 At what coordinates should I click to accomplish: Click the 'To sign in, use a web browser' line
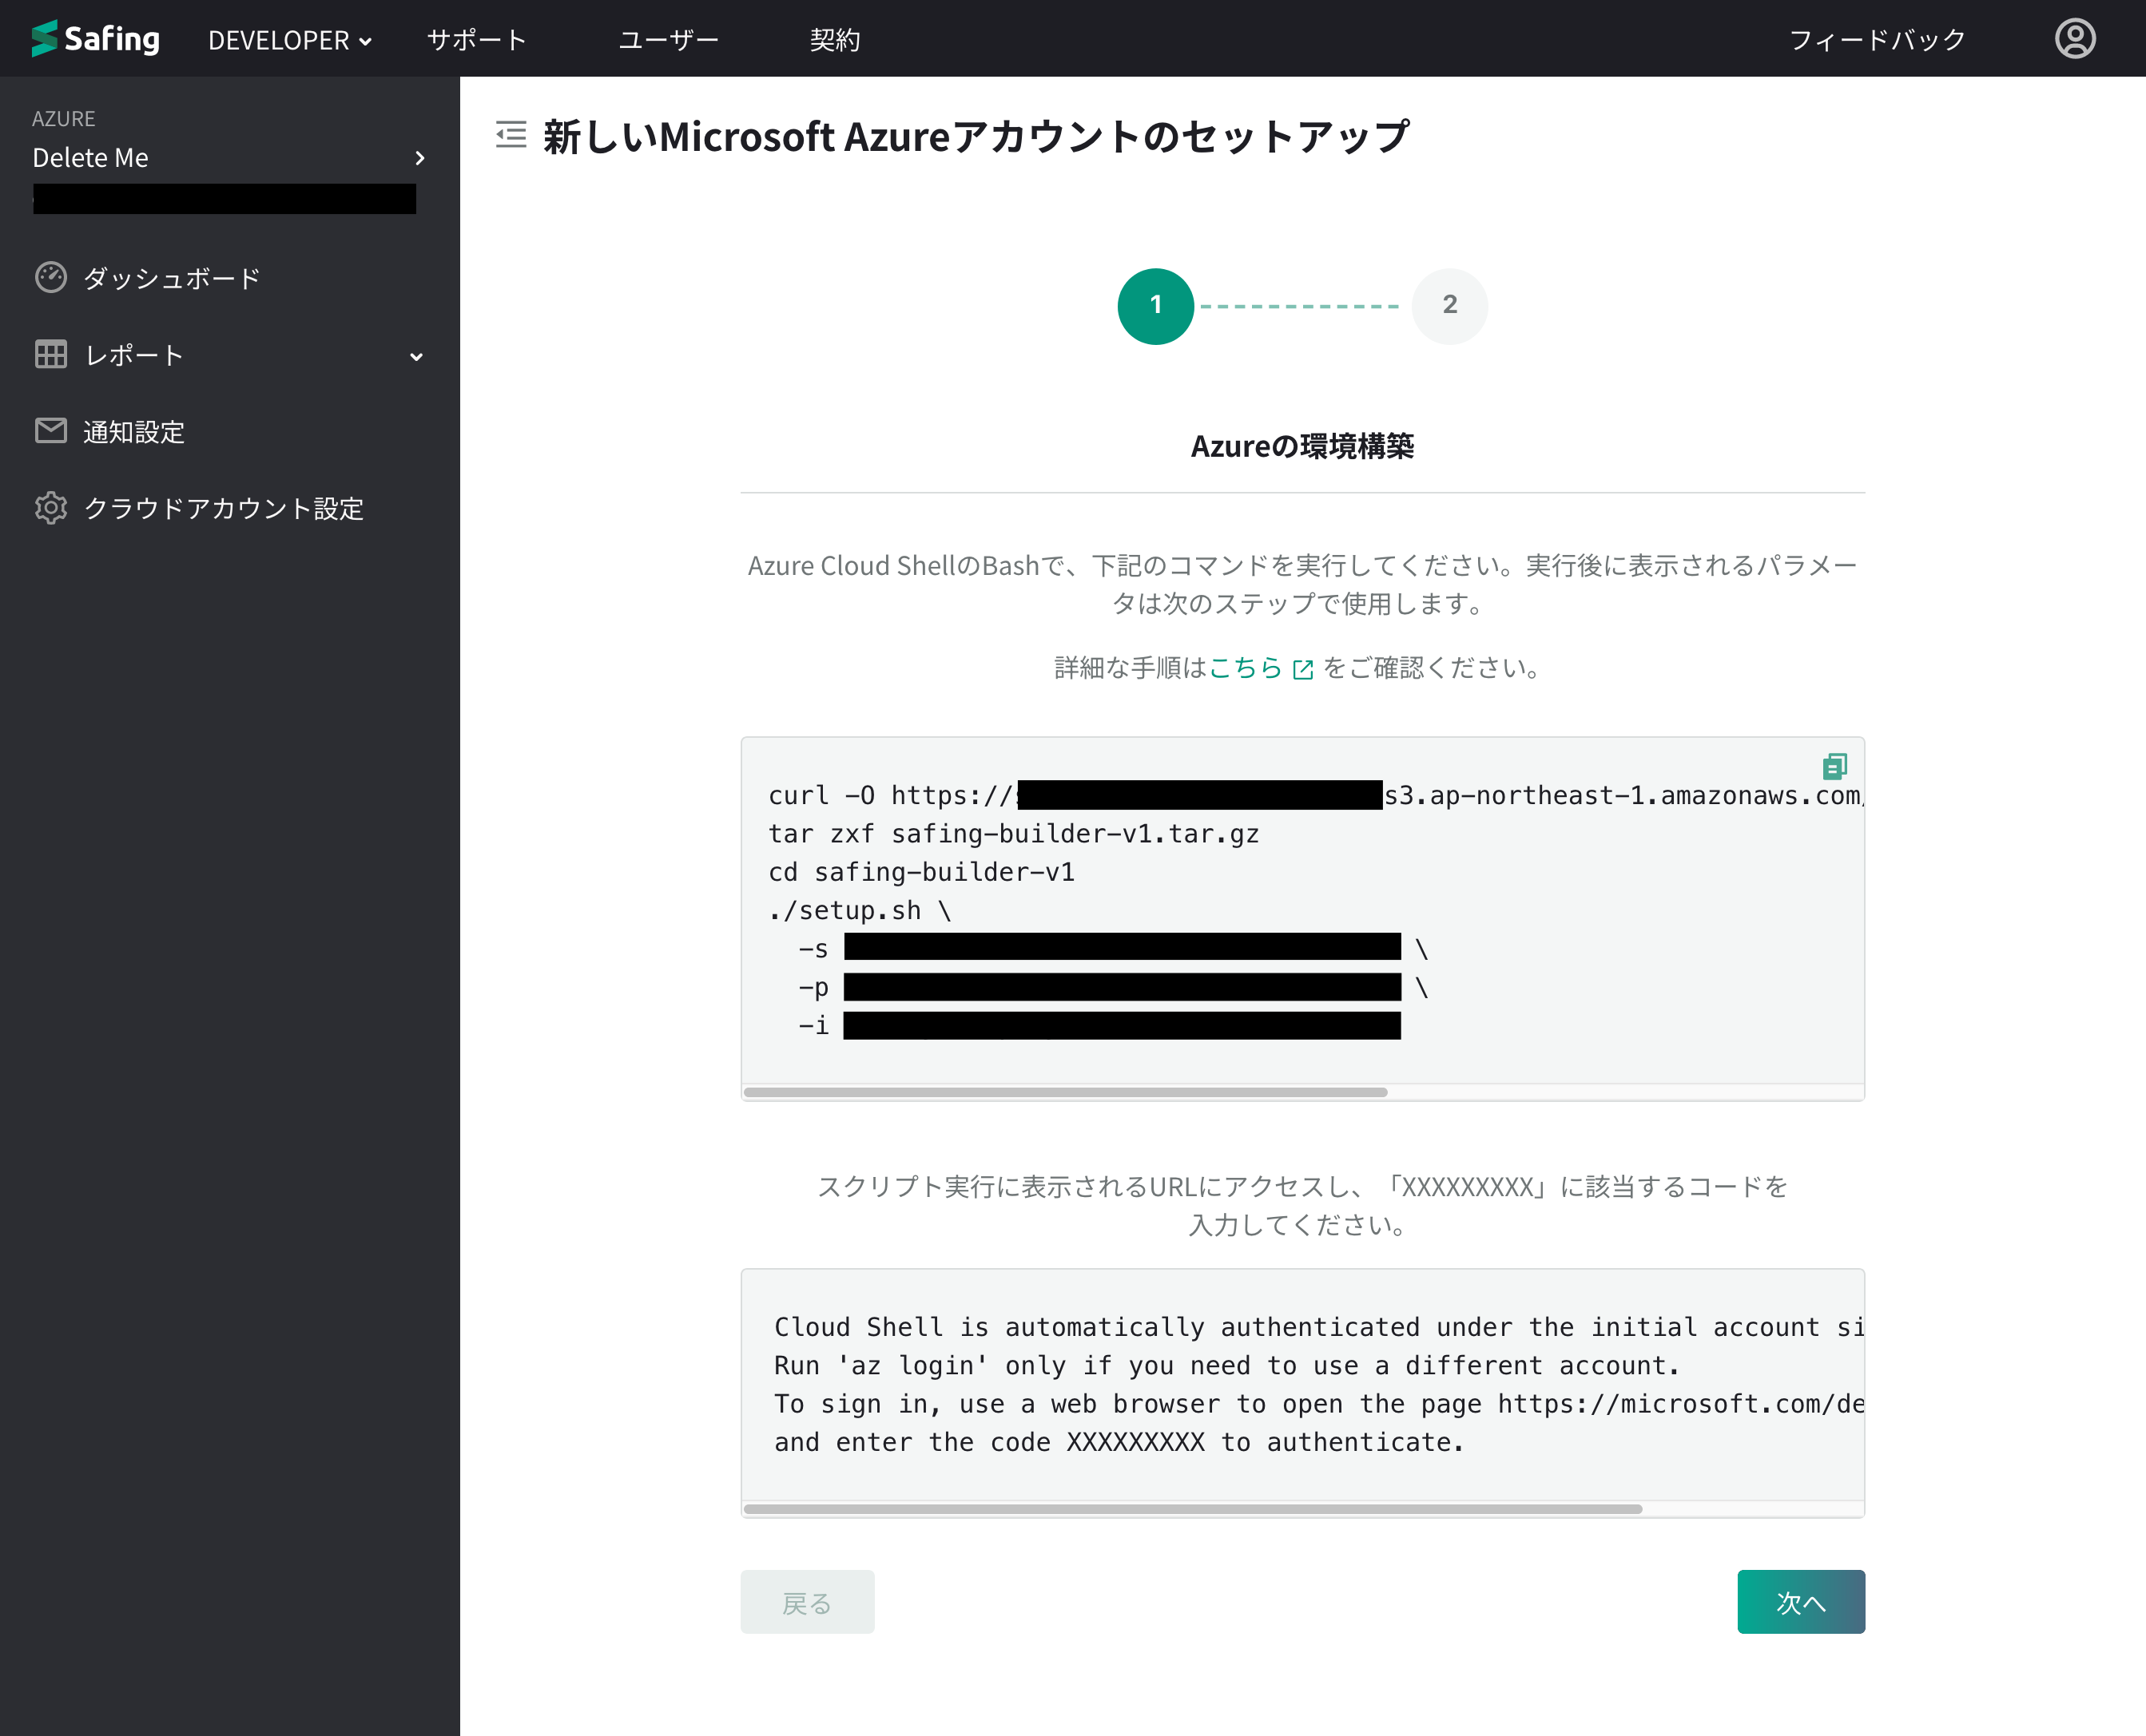(x=1318, y=1404)
